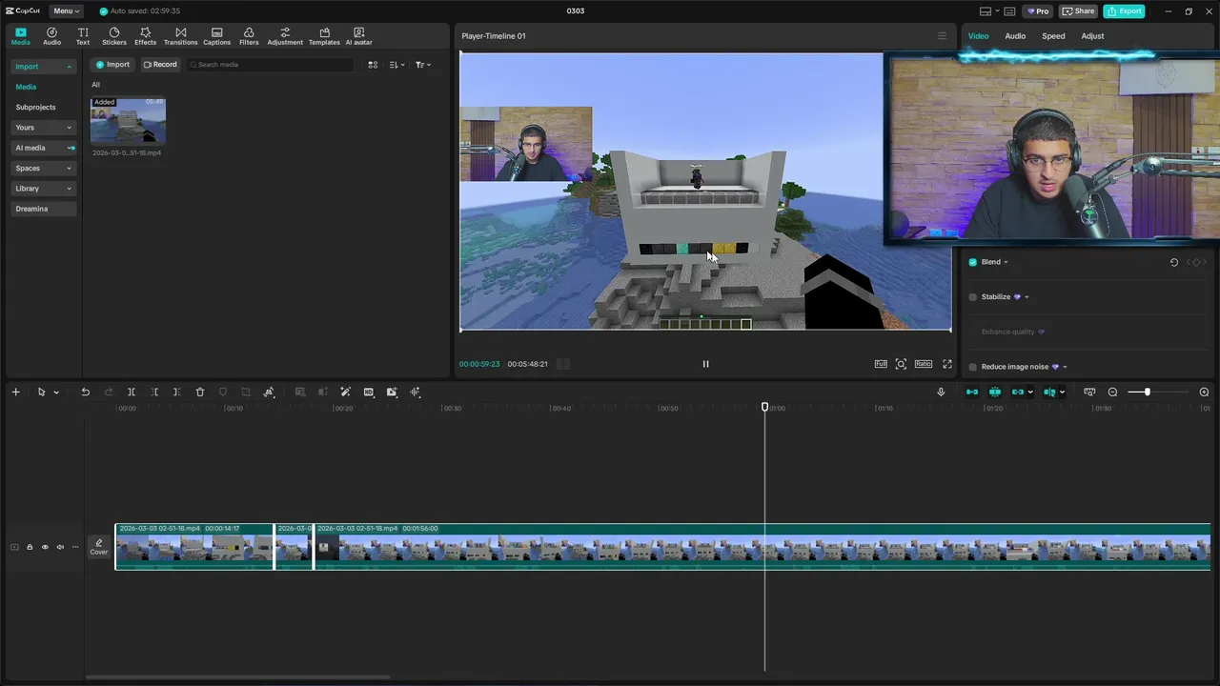Open the Templates panel
This screenshot has height=686, width=1220.
tap(324, 36)
